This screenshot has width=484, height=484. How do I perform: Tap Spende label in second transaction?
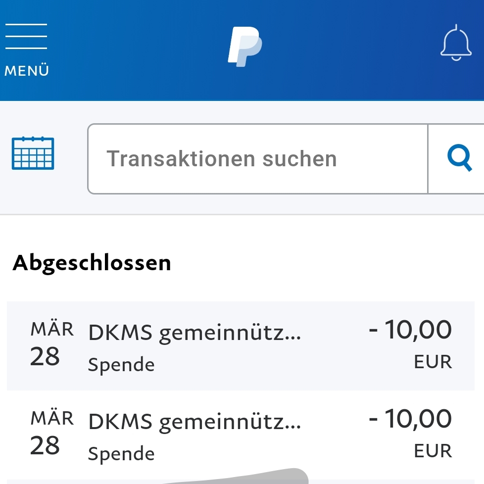121,454
